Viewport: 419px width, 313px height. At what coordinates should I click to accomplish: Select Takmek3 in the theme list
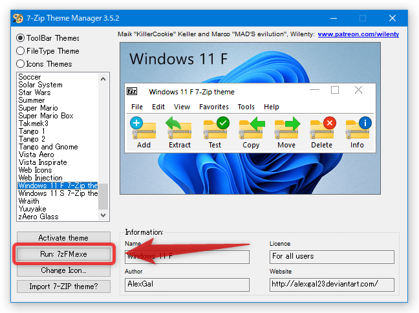click(x=58, y=124)
